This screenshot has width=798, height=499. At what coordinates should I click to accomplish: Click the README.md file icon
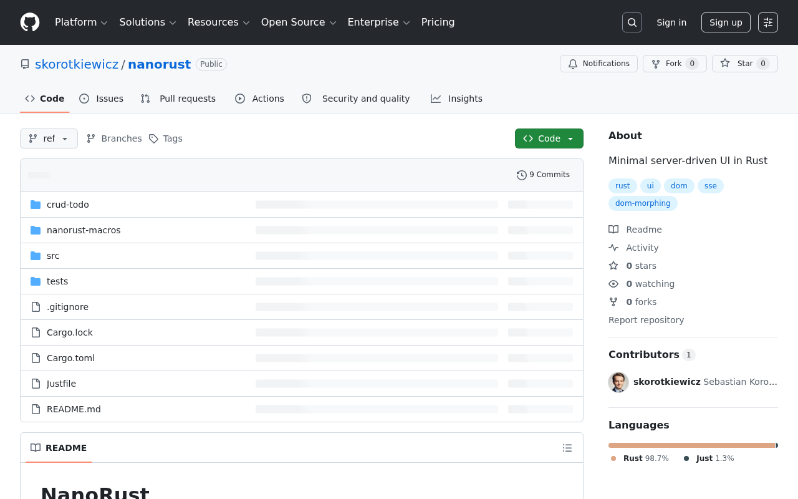point(36,409)
